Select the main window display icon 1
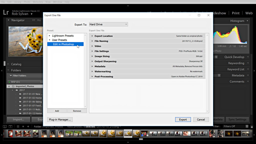Image resolution: width=256 pixels, height=144 pixels. 5,126
